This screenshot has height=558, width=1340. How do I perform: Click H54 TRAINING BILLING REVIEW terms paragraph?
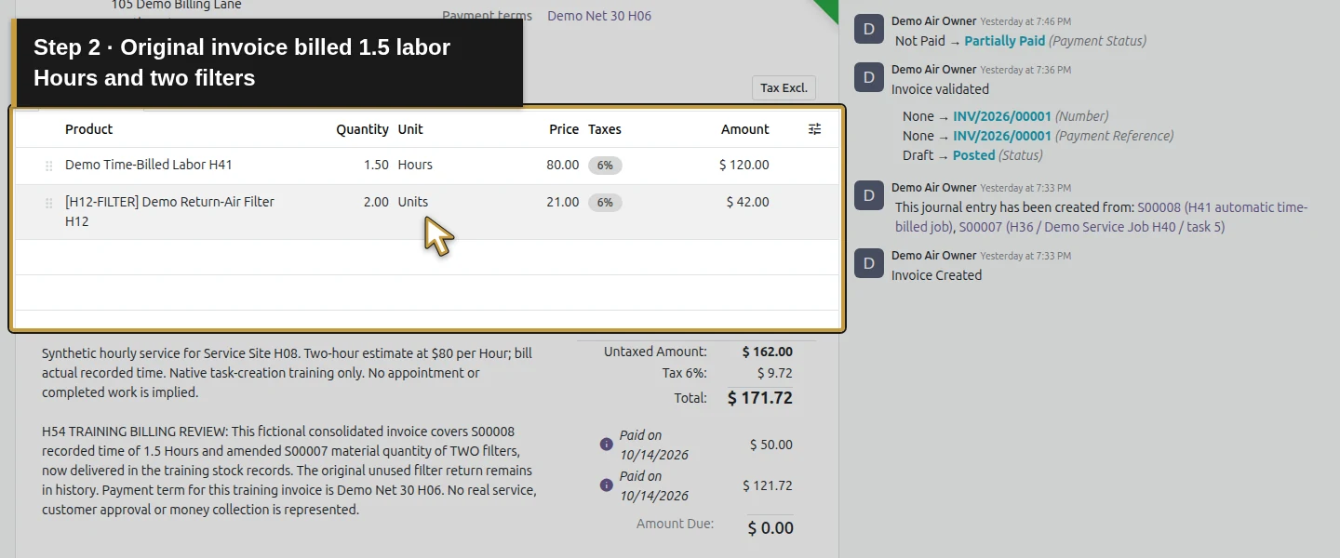click(x=289, y=471)
